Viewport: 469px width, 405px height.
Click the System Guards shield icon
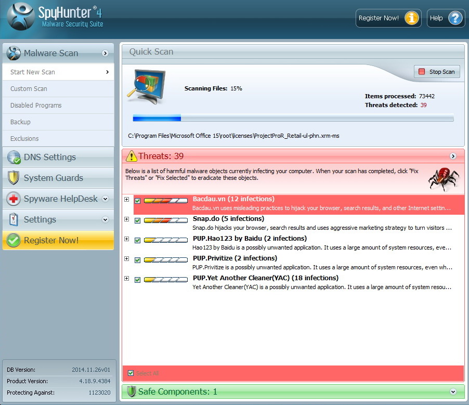tap(14, 178)
